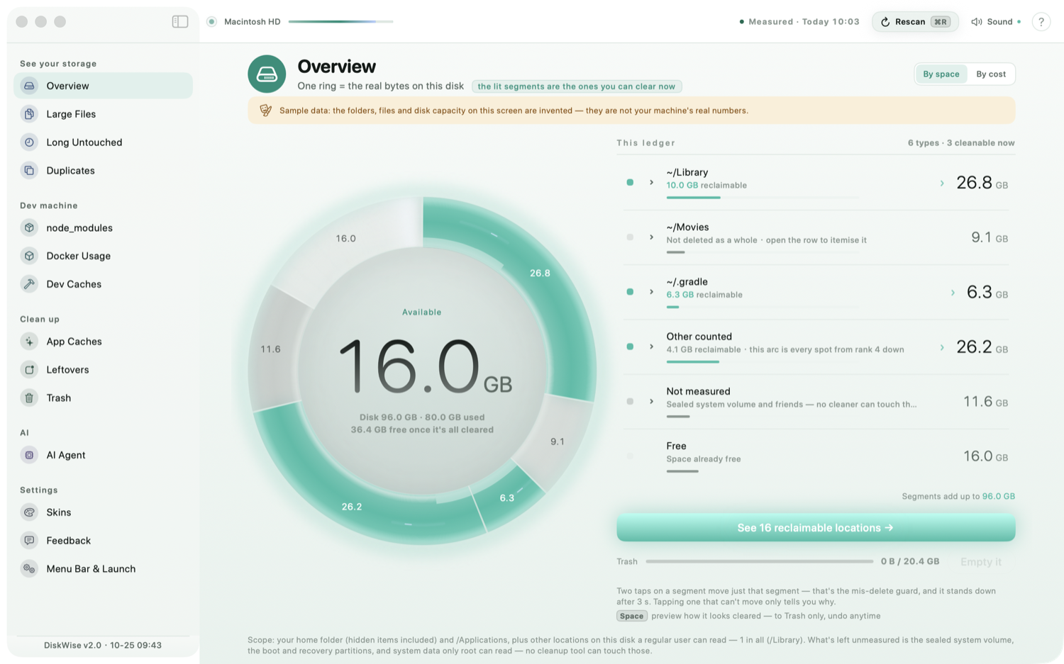The width and height of the screenshot is (1064, 664).
Task: Click the 6.3 ring segment
Action: coord(506,497)
